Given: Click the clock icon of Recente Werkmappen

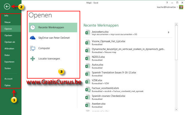Looking at the screenshot, I should click(33, 27).
